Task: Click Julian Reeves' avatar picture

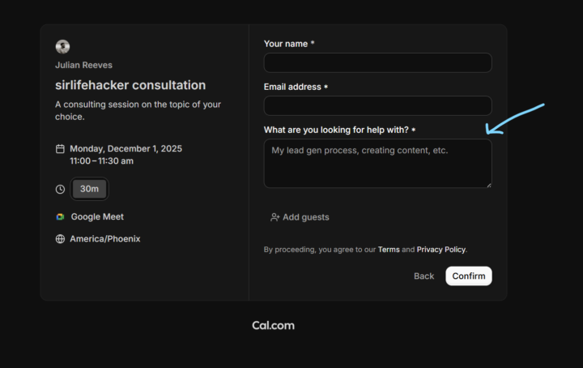Action: (62, 46)
